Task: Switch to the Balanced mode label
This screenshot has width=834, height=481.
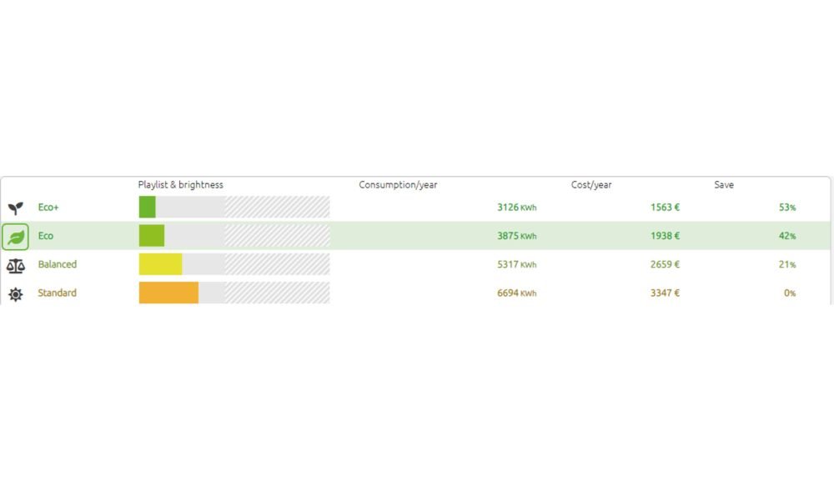Action: pyautogui.click(x=58, y=264)
